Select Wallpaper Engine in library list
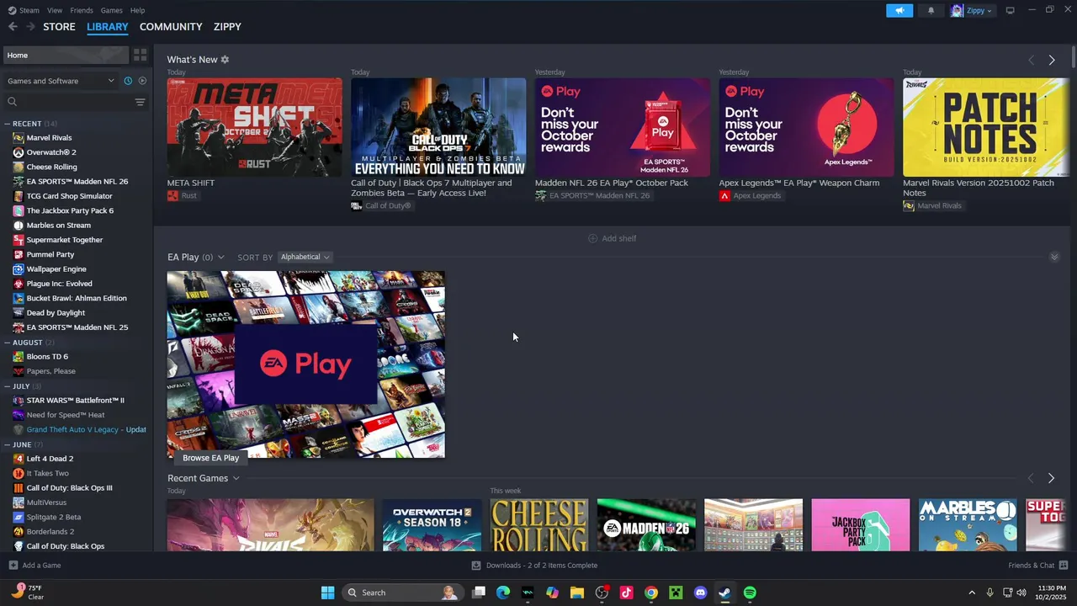The height and width of the screenshot is (606, 1077). pyautogui.click(x=56, y=268)
